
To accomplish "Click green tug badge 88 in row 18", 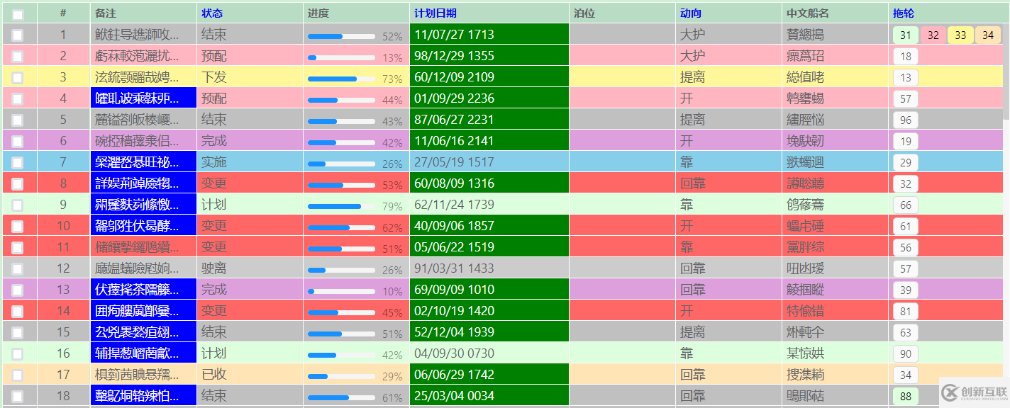I will point(906,397).
